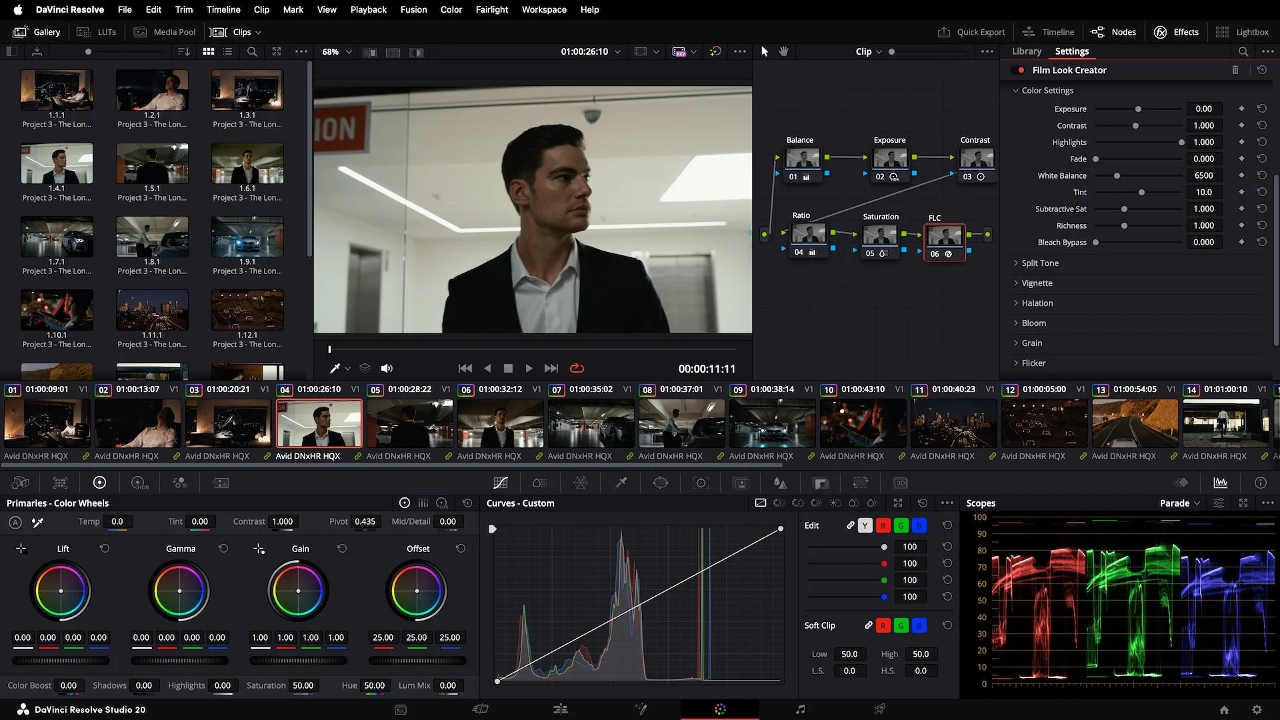Delete Film Look Creator with trash icon

pos(1235,70)
